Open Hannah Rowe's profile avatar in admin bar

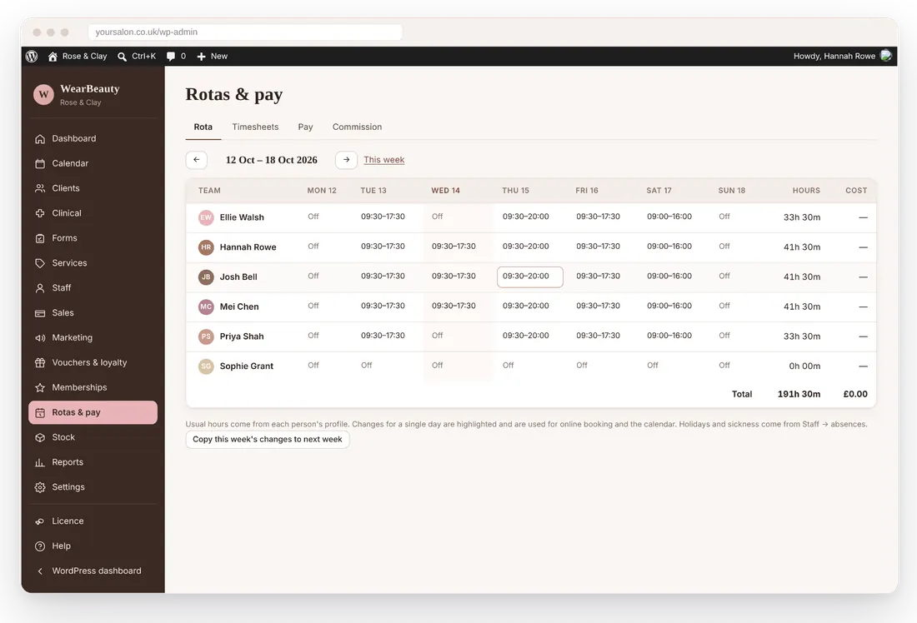click(x=885, y=56)
